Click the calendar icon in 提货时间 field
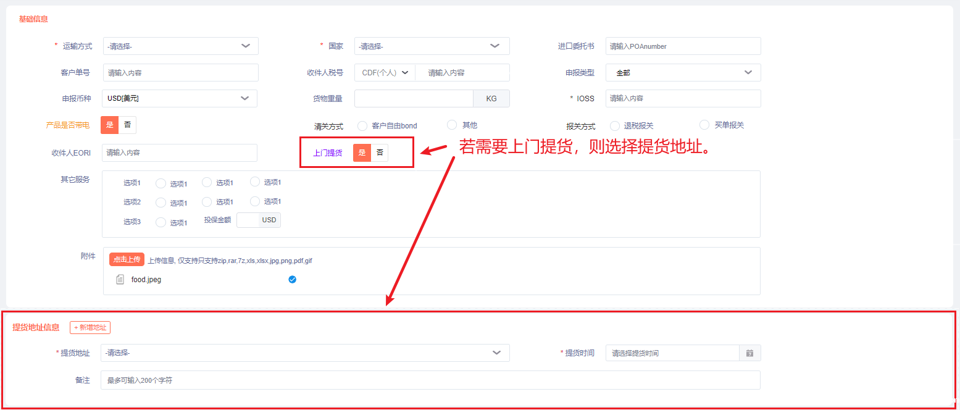Image resolution: width=960 pixels, height=410 pixels. [x=749, y=353]
